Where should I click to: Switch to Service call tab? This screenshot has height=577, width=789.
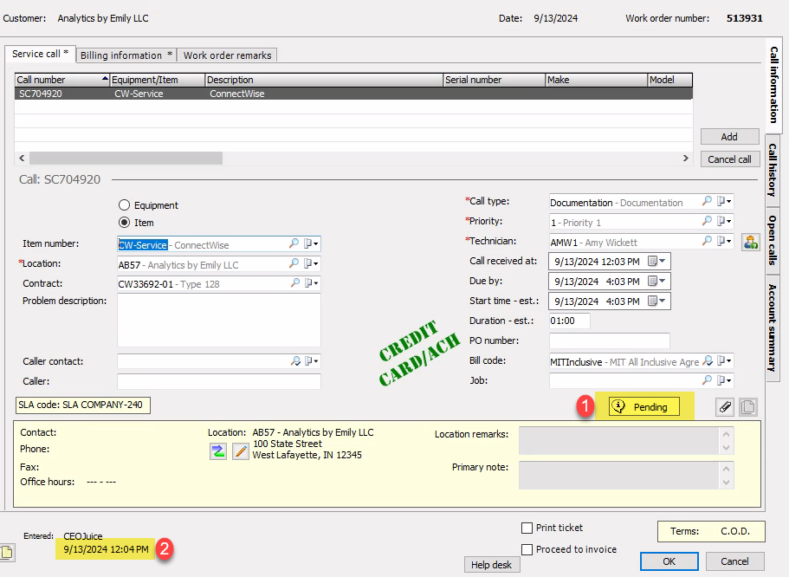click(40, 54)
